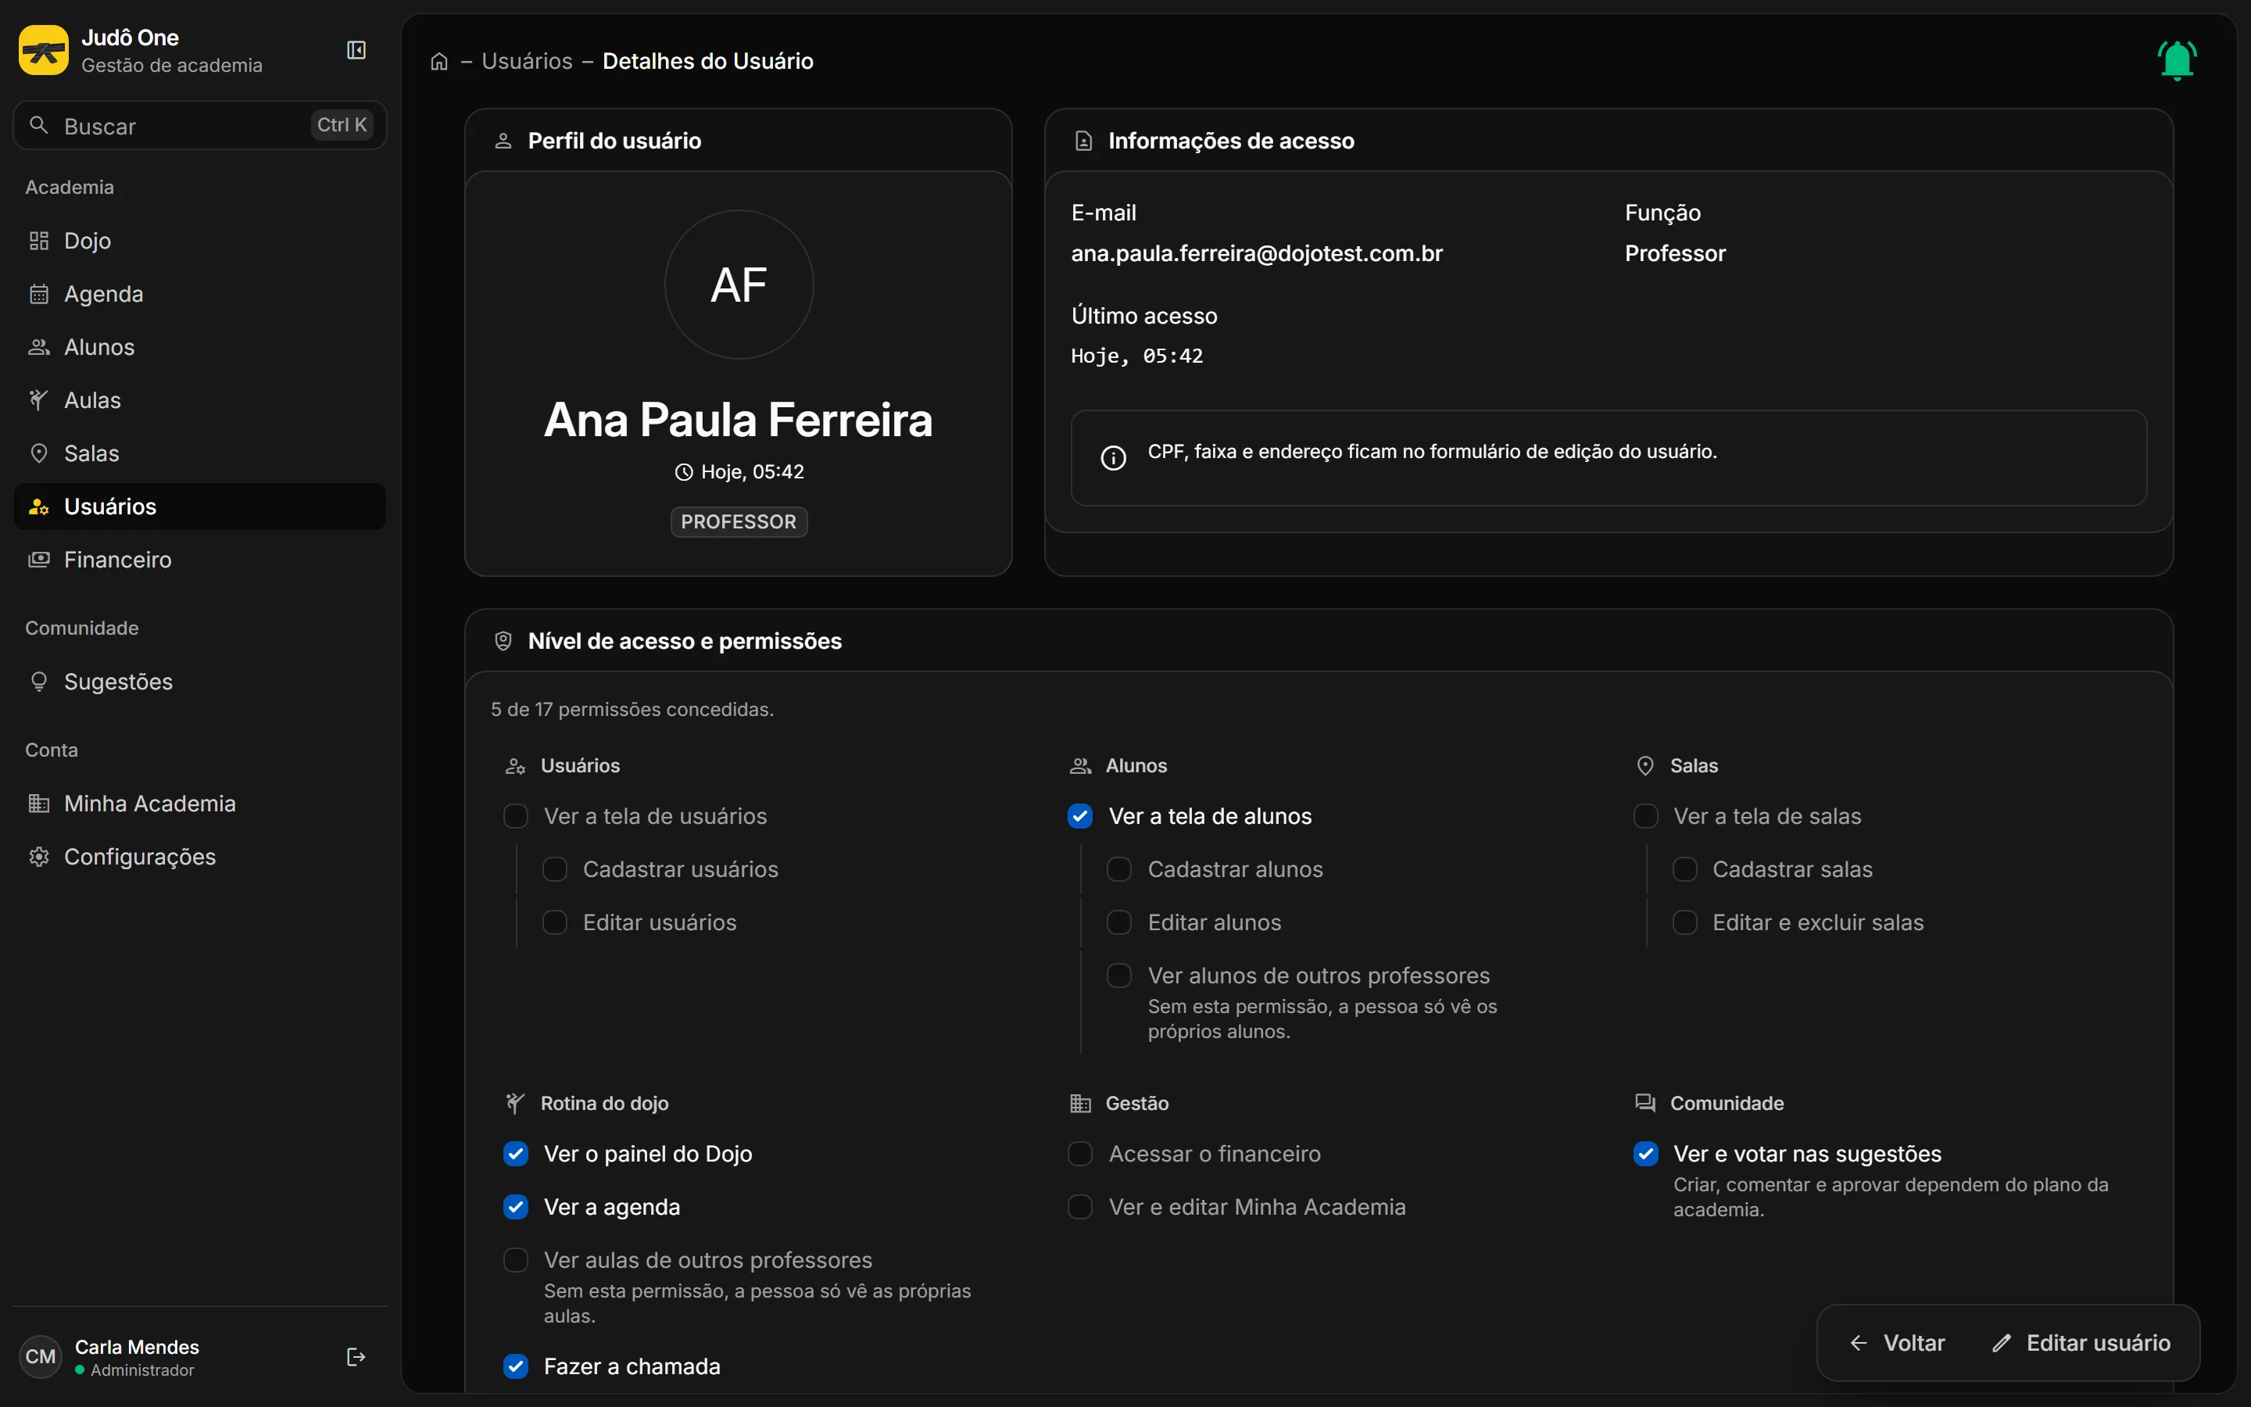Screen dimensions: 2251x1407
Task: Uncheck Ver a tela de alunos
Action: pyautogui.click(x=1080, y=816)
